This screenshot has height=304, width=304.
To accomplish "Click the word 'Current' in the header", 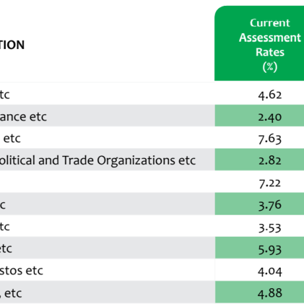I will coord(270,23).
